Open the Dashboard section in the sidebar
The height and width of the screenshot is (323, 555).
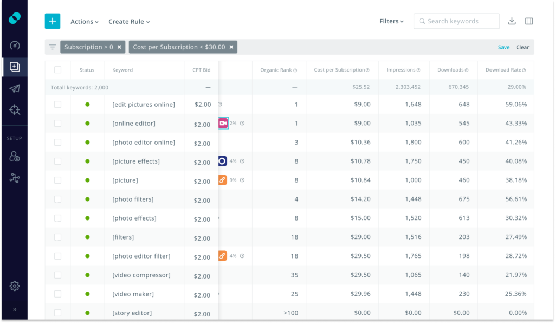pyautogui.click(x=14, y=46)
